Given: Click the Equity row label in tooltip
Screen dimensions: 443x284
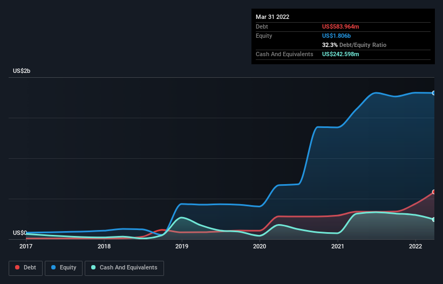Looking at the screenshot, I should [264, 36].
